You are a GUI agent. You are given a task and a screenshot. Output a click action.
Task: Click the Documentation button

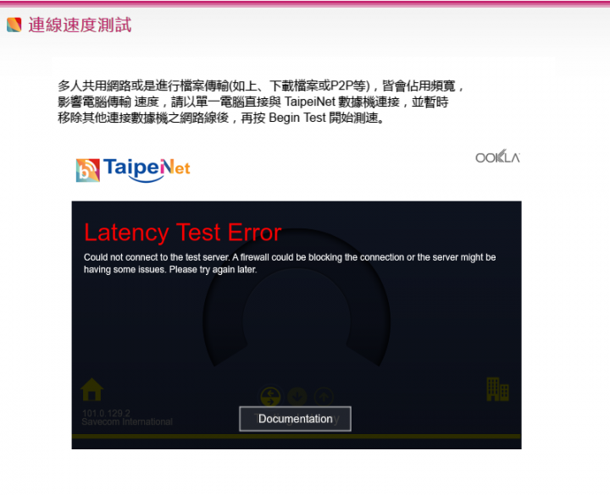coord(296,419)
